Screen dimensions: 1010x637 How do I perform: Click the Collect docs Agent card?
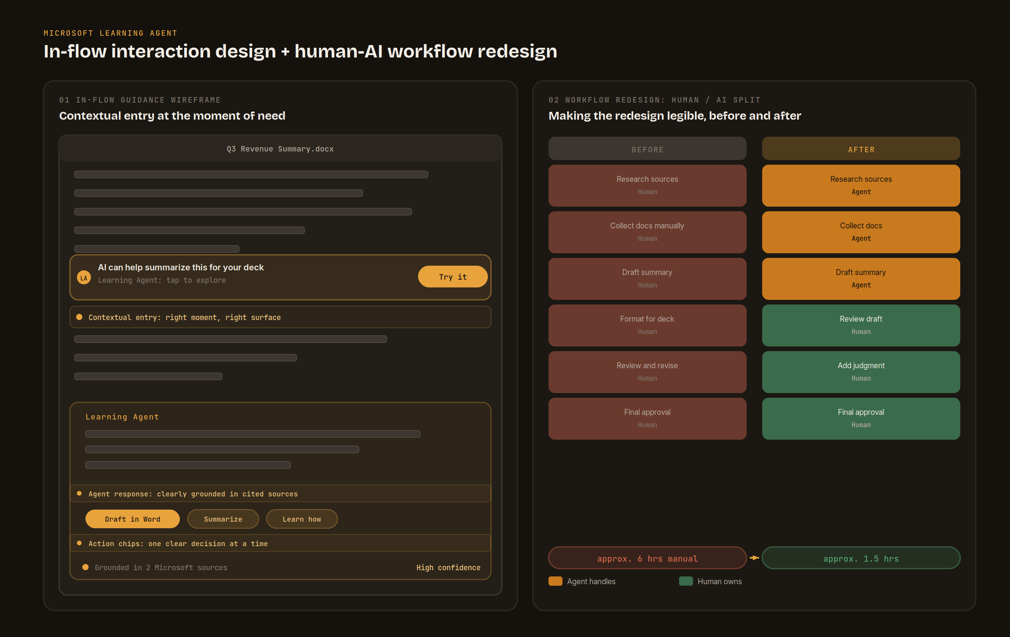[861, 232]
